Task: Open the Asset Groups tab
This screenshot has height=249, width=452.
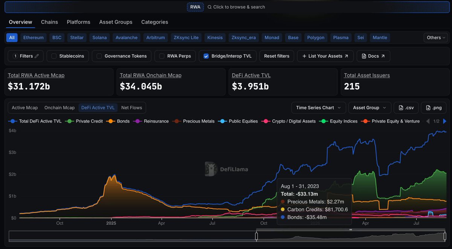Action: [116, 22]
